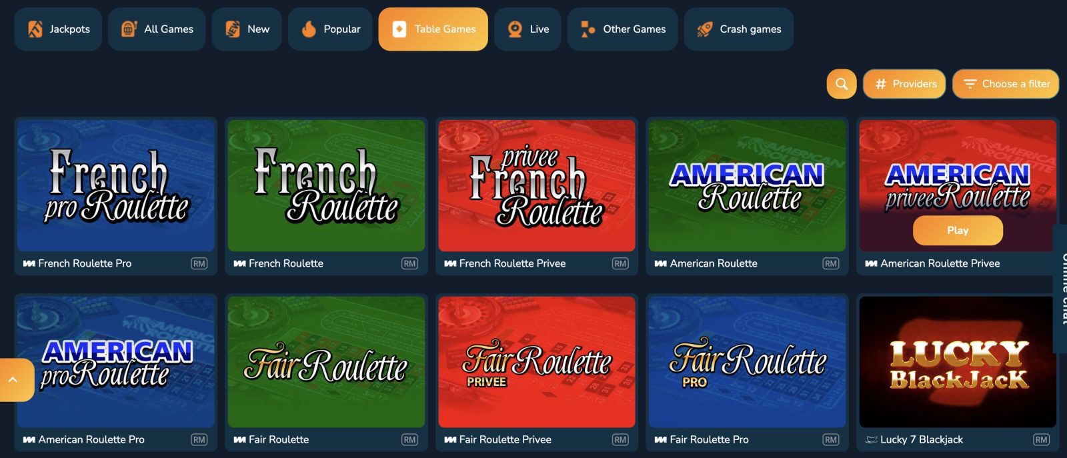Screen dimensions: 1067x458
Task: Click the provider logo beside Fair Roulette Pro
Action: coord(660,440)
